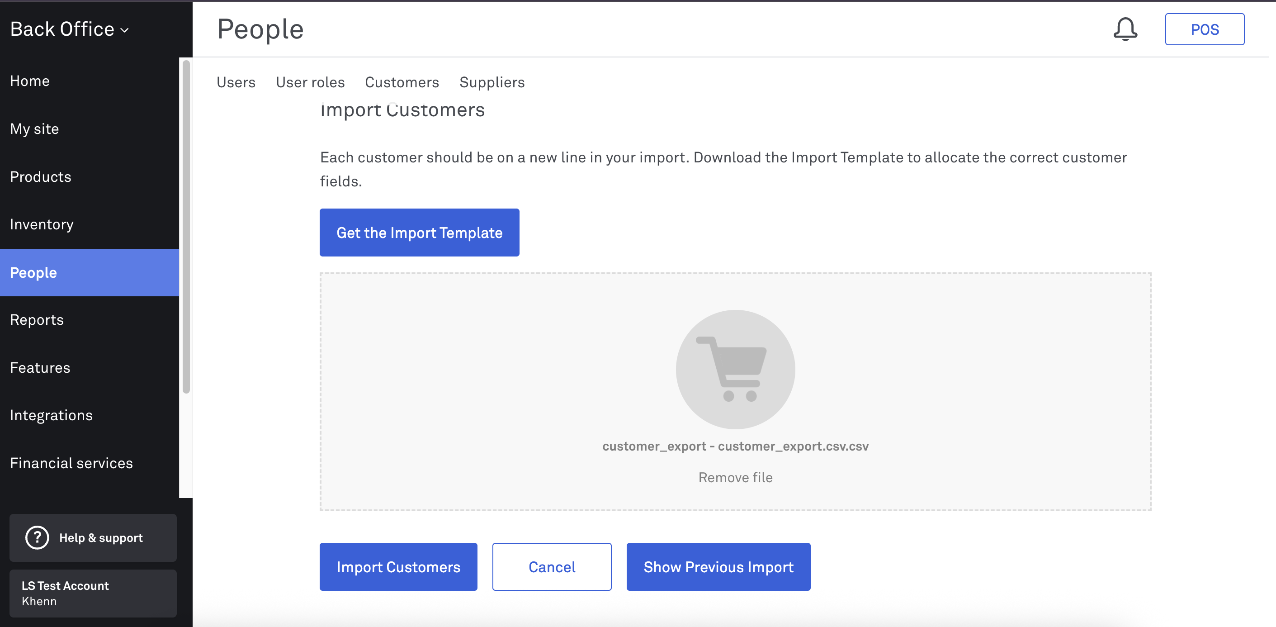Remove the uploaded file
Image resolution: width=1276 pixels, height=627 pixels.
pyautogui.click(x=735, y=477)
